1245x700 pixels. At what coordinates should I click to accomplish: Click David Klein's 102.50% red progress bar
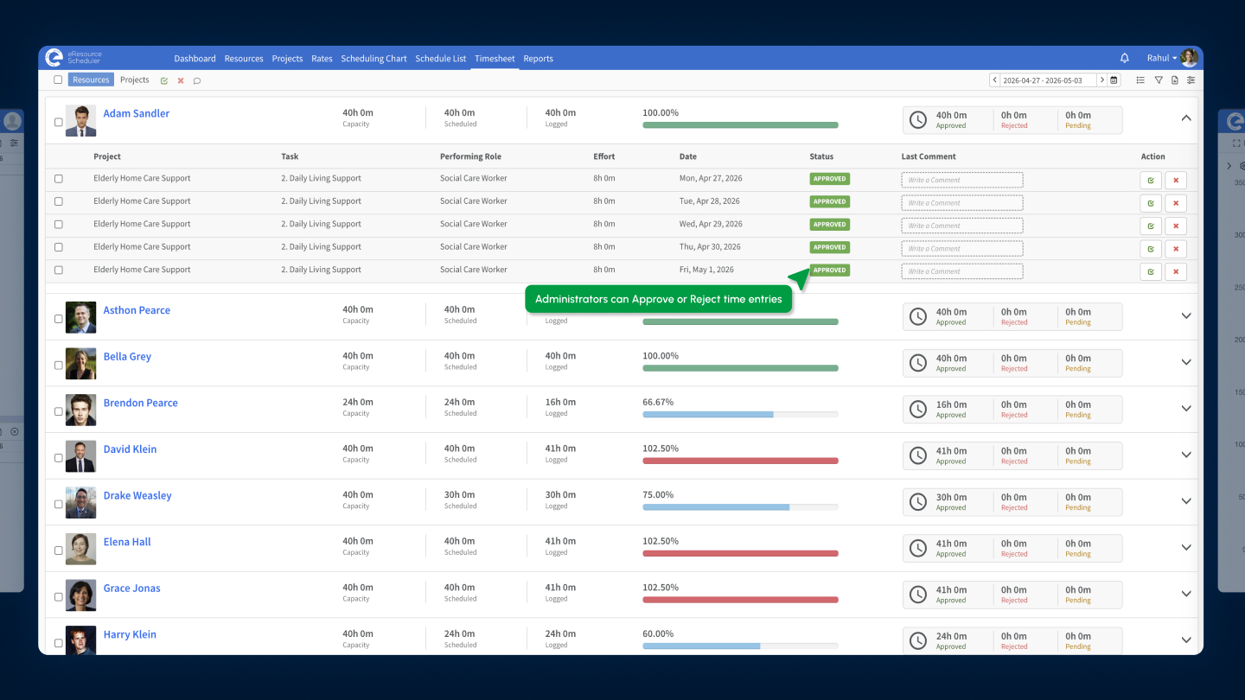pyautogui.click(x=740, y=461)
